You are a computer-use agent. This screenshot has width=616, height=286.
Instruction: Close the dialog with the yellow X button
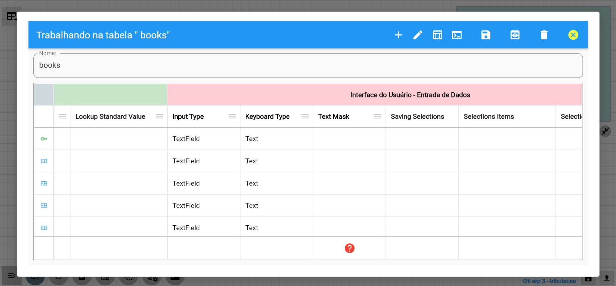[x=573, y=35]
